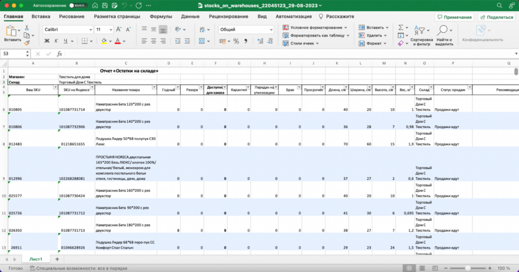The height and width of the screenshot is (272, 519).
Task: Click the format painter brush icon
Action: 26,44
